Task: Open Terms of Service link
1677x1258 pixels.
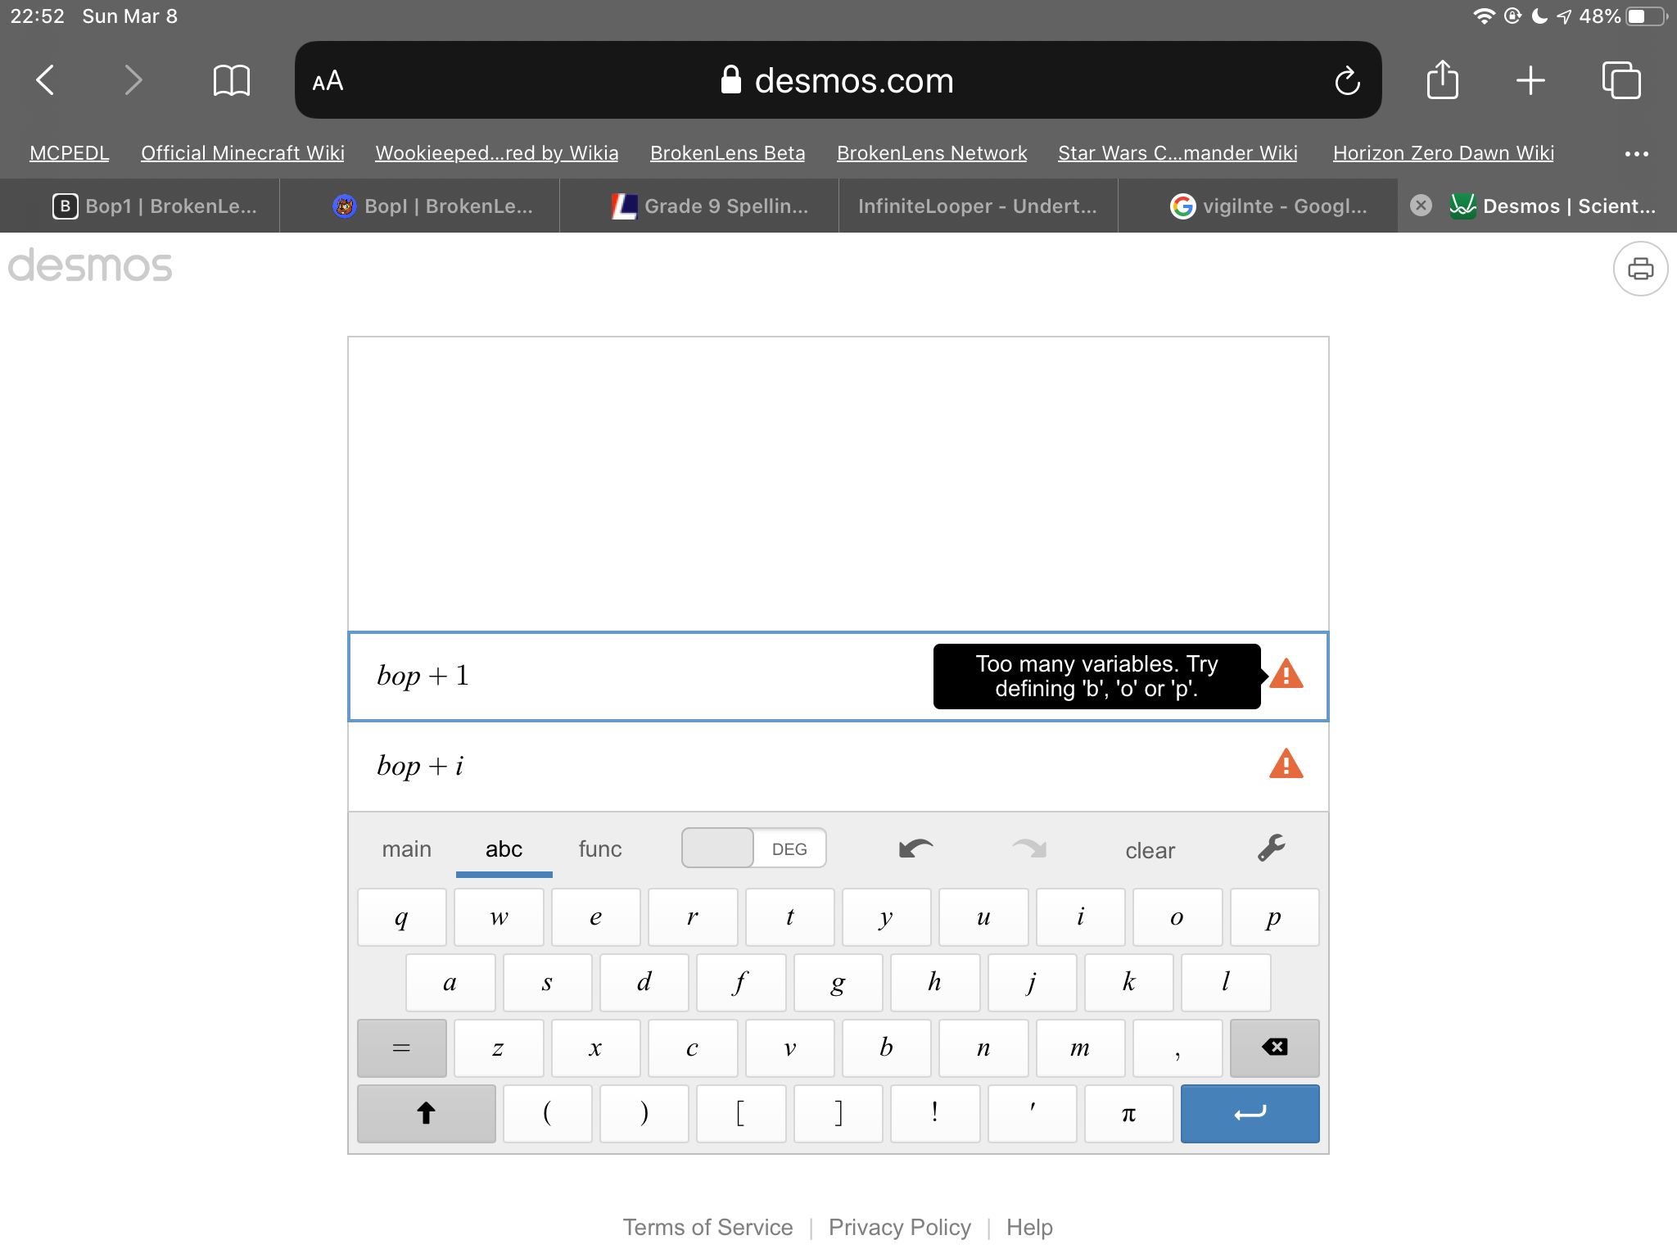Action: pyautogui.click(x=707, y=1227)
